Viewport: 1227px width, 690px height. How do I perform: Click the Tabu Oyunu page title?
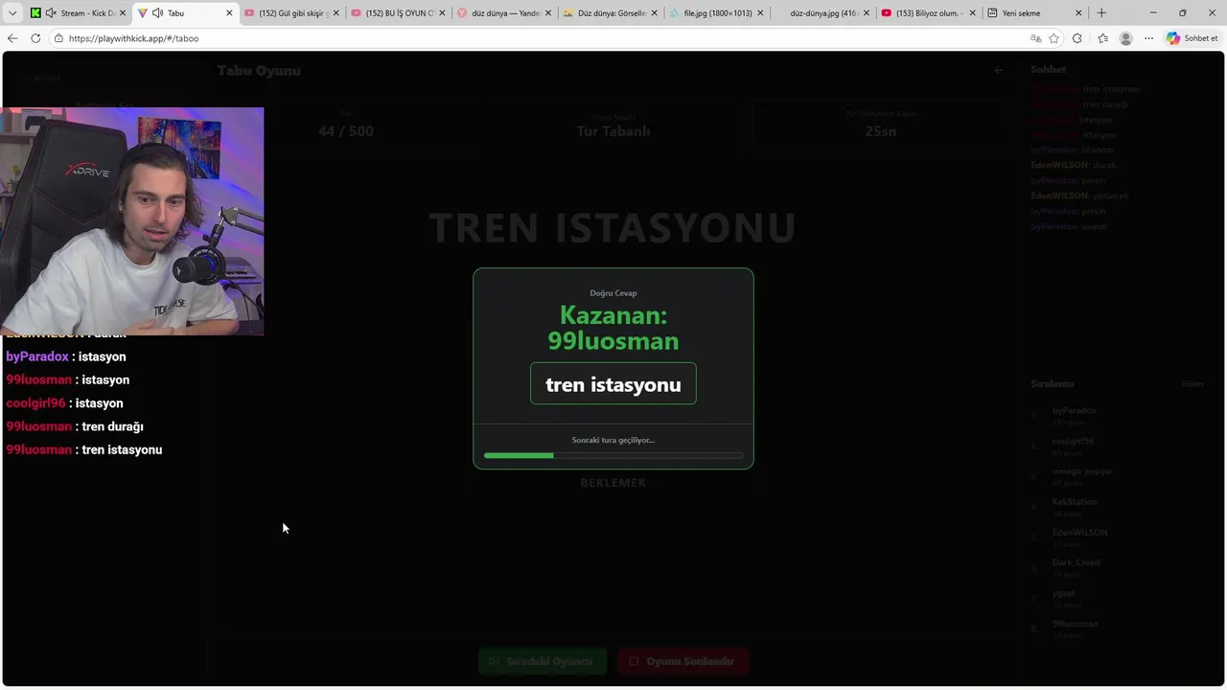[x=259, y=71]
